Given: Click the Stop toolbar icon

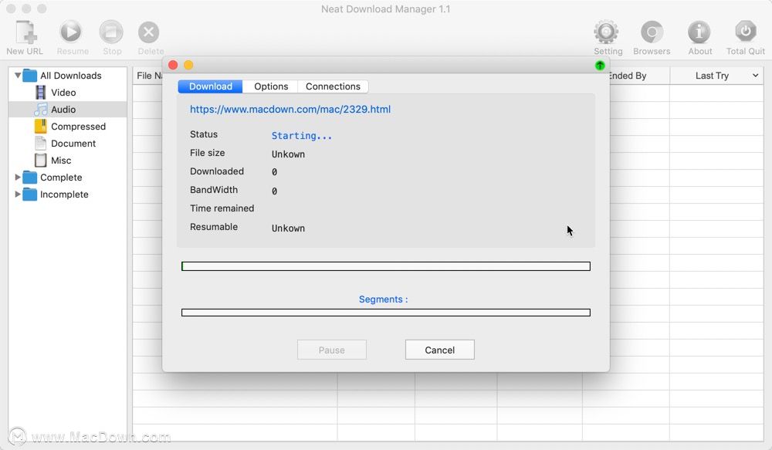Looking at the screenshot, I should click(111, 32).
